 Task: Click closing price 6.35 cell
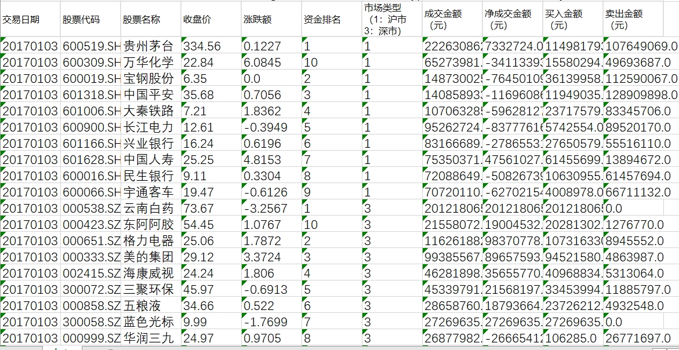click(211, 78)
